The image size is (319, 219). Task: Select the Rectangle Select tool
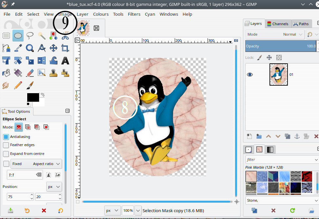(6, 36)
